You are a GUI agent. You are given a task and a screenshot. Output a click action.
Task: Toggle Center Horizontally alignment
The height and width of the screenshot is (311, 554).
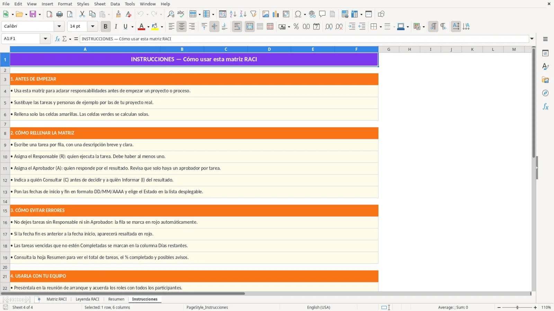click(181, 27)
